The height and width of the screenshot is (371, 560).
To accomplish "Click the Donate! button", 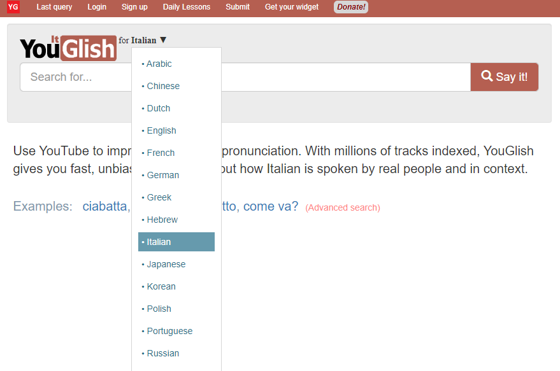I will pos(351,7).
